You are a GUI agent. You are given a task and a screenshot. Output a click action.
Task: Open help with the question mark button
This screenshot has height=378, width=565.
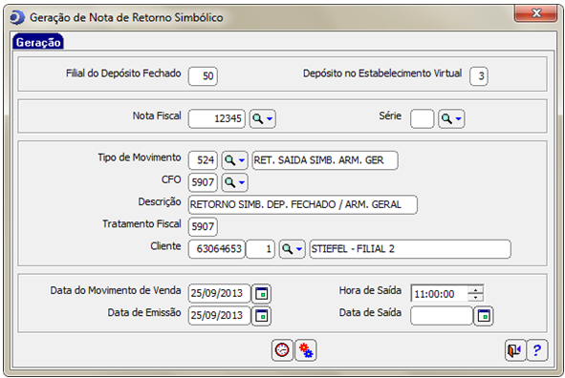tap(537, 350)
